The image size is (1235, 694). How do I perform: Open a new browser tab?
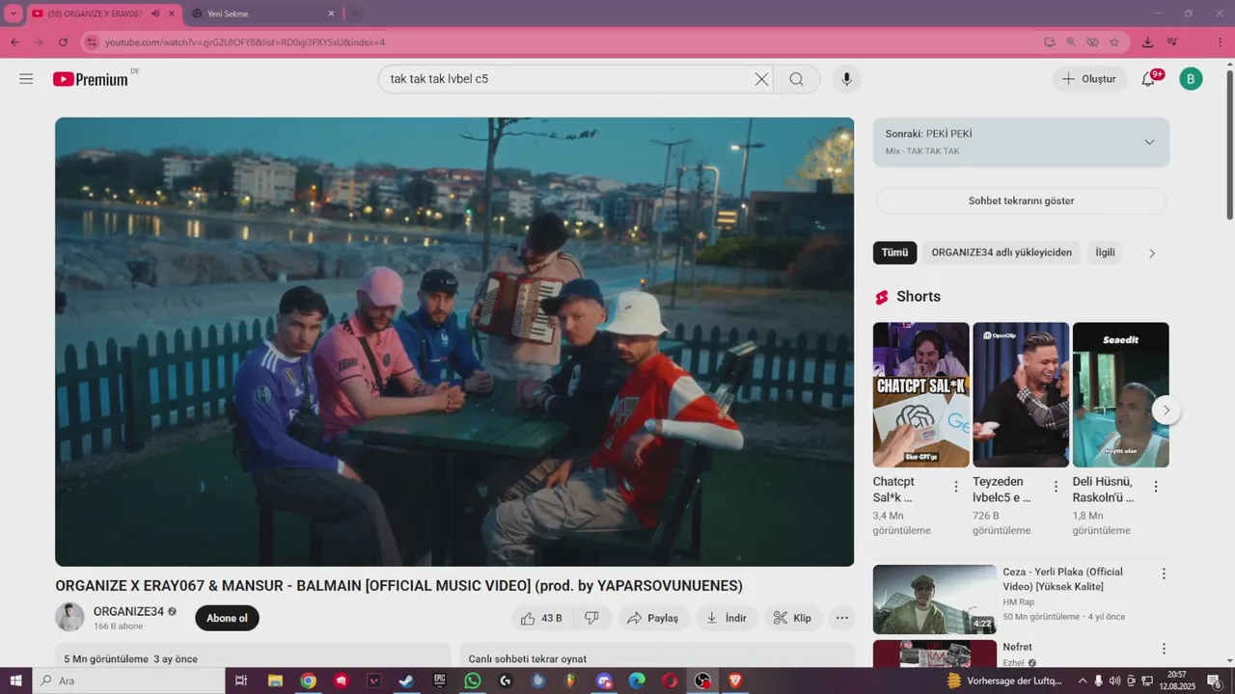click(355, 13)
